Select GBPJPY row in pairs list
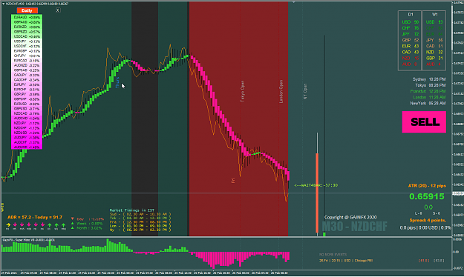The width and height of the screenshot is (464, 277). coord(27,94)
